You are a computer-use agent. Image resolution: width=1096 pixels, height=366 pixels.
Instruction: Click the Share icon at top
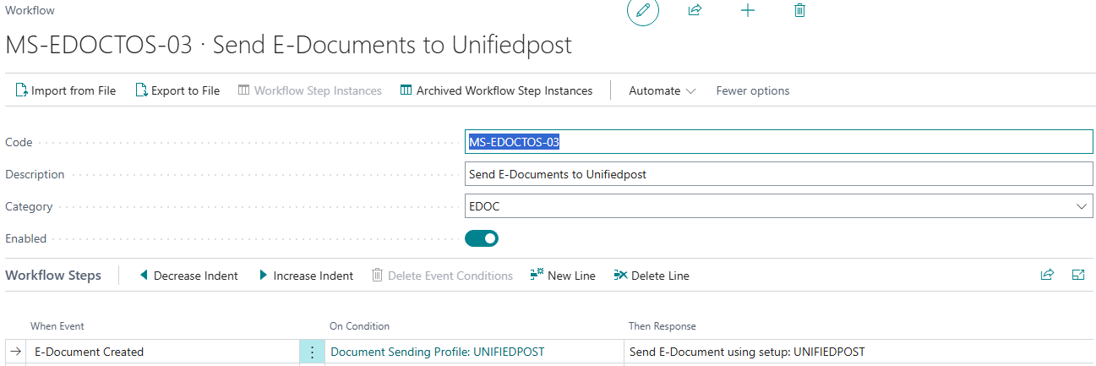(x=695, y=11)
